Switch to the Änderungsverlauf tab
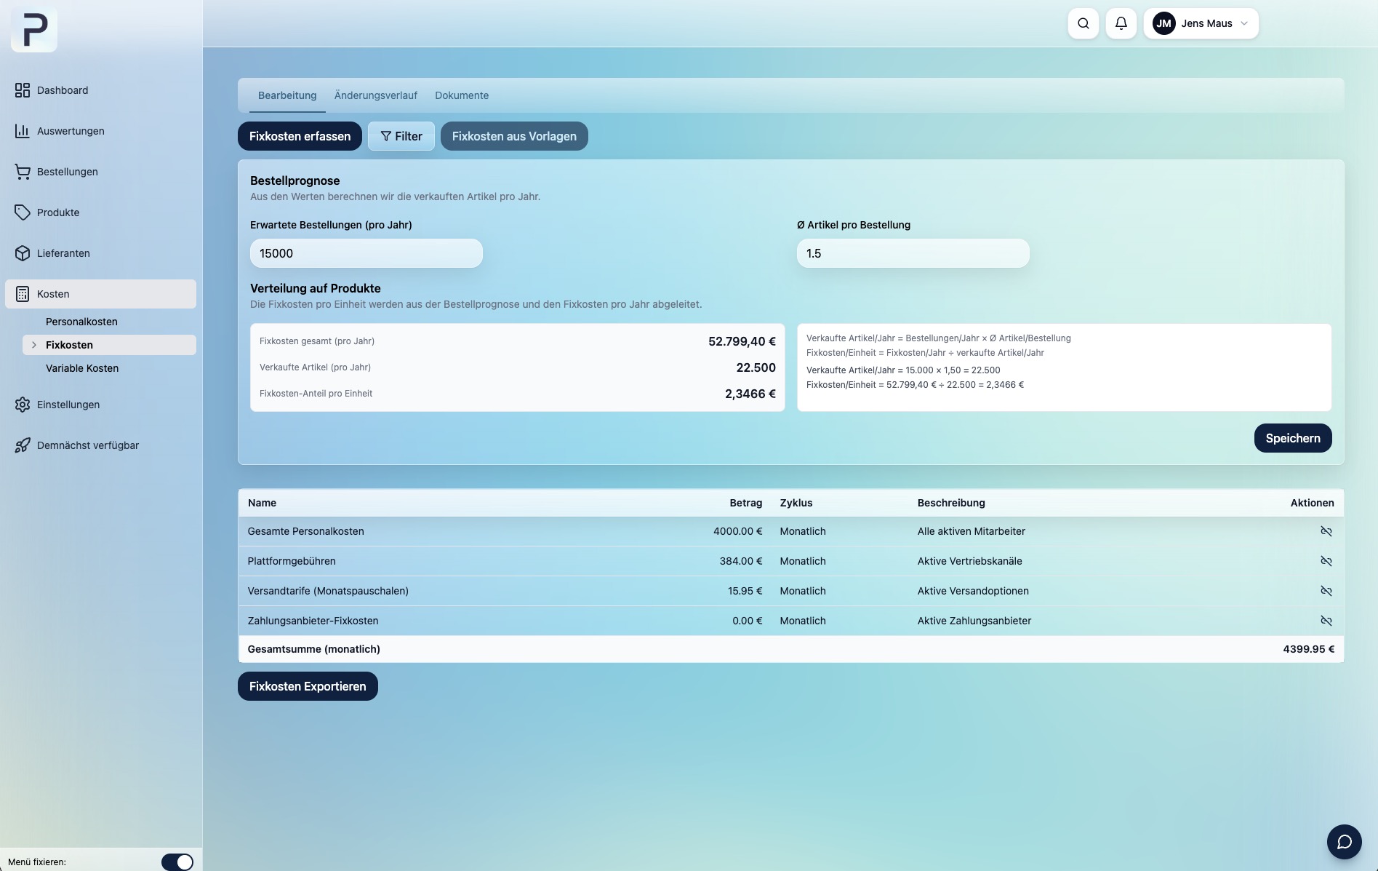Image resolution: width=1378 pixels, height=871 pixels. (x=375, y=95)
